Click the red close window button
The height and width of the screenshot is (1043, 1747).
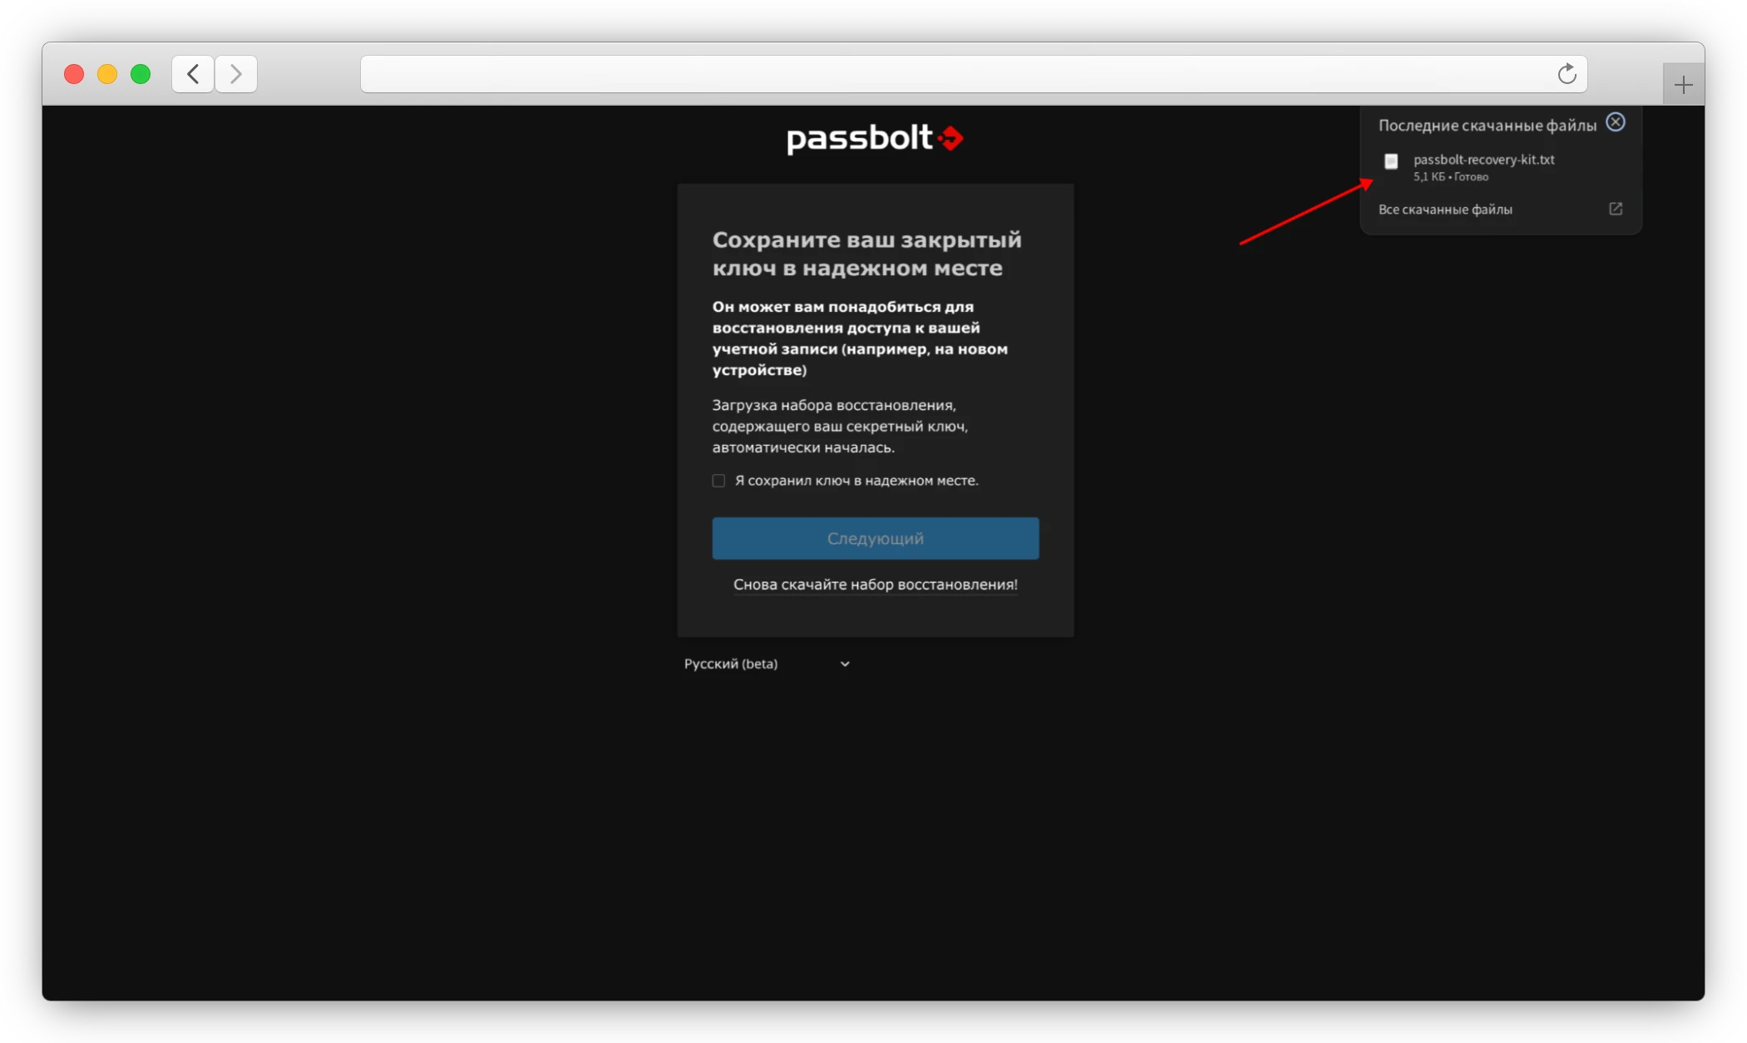click(74, 74)
